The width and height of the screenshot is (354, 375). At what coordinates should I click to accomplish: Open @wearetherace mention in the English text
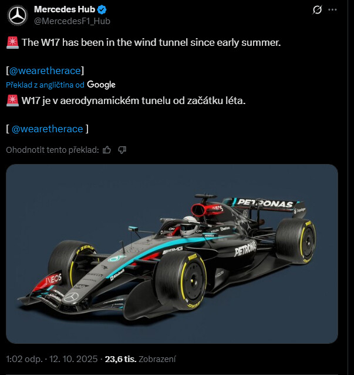(x=45, y=71)
